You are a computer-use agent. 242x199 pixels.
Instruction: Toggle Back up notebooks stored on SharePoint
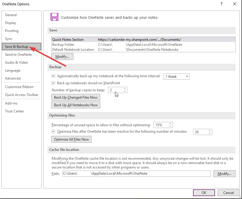coord(53,83)
